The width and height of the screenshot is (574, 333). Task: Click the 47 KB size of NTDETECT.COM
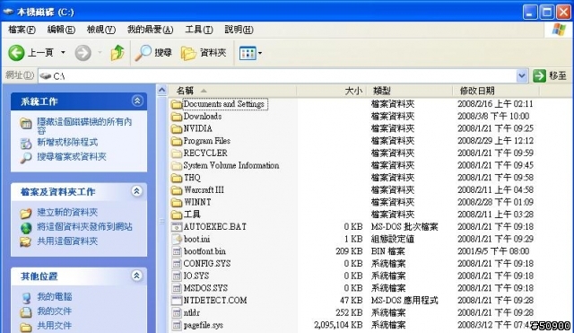[351, 301]
